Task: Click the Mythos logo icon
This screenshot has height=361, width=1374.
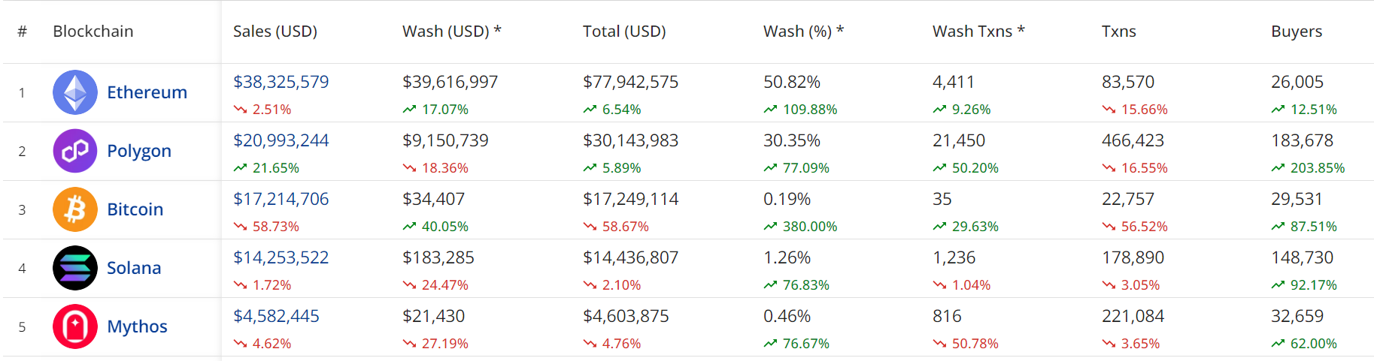Action: point(75,326)
